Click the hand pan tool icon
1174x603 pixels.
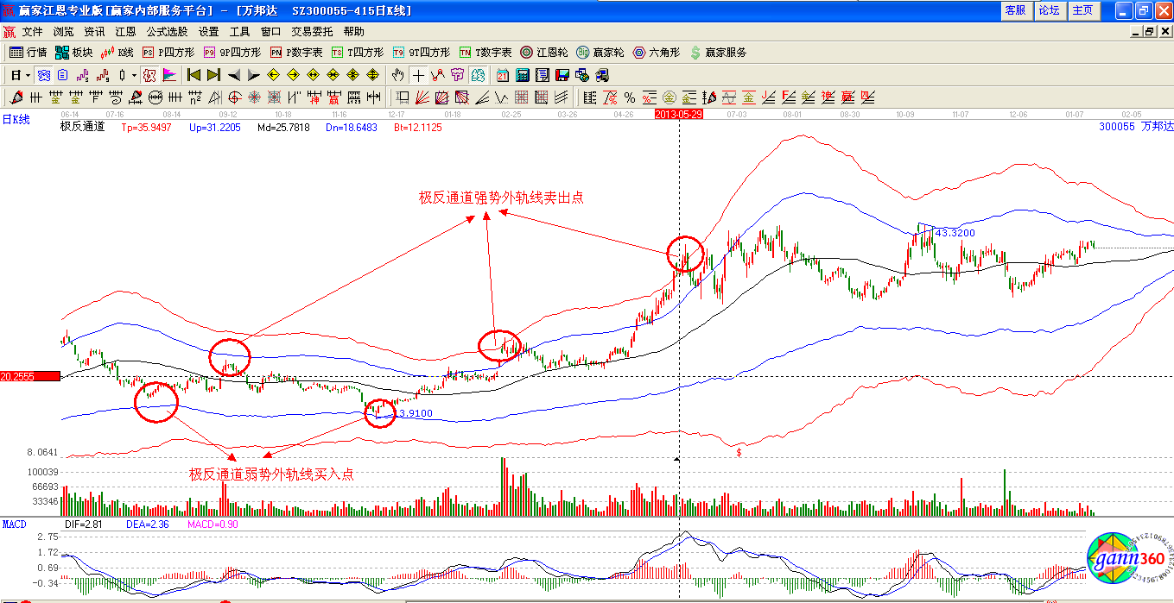pyautogui.click(x=398, y=75)
